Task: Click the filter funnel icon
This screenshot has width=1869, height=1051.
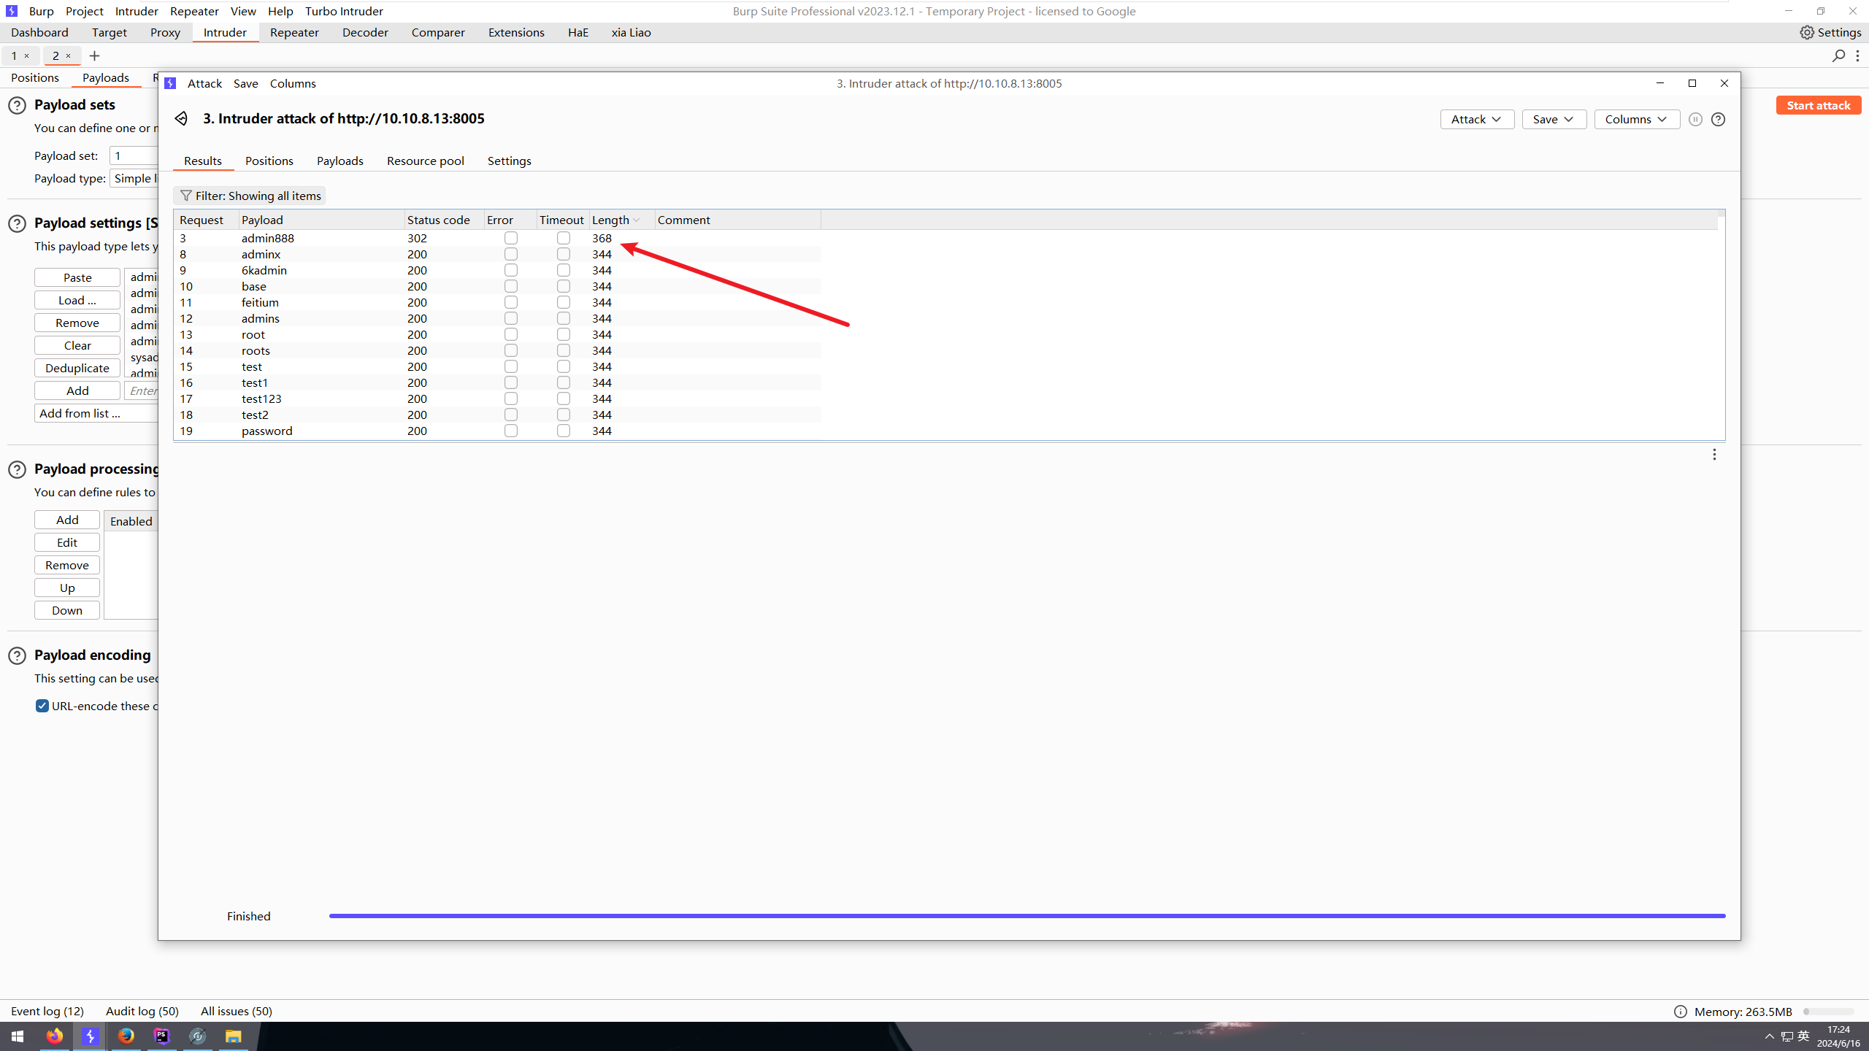Action: point(186,196)
